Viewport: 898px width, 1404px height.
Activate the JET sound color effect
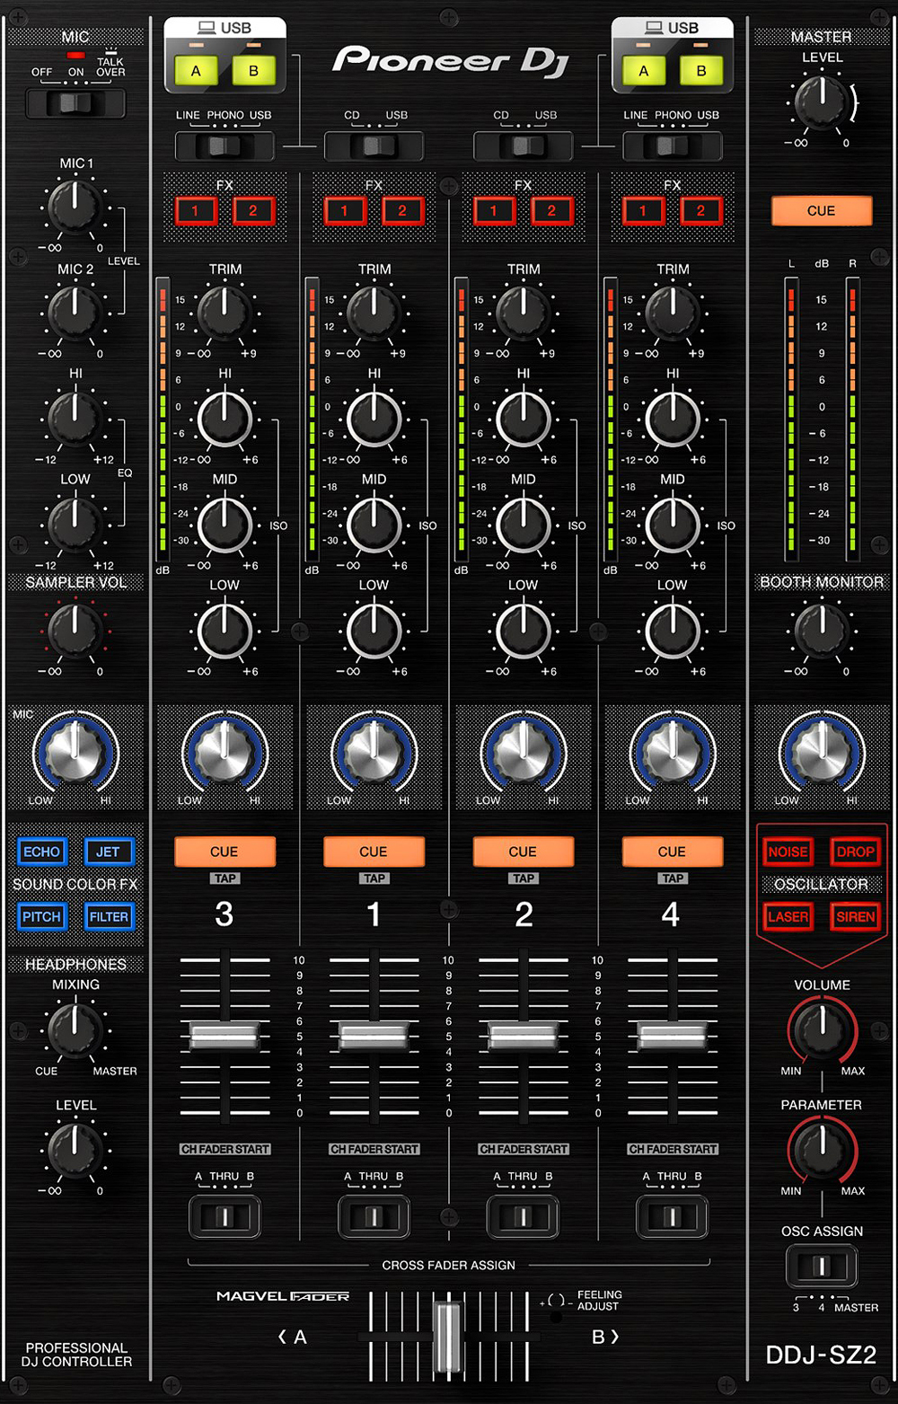[109, 852]
